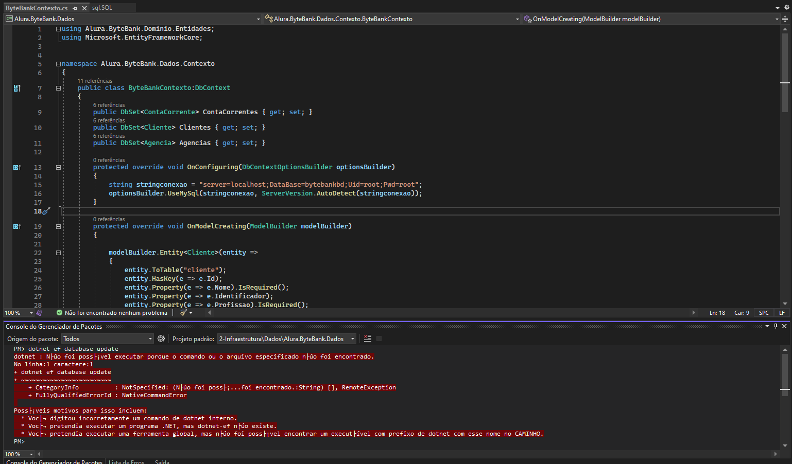
Task: Collapse the OnModelCreating method at line 19
Action: pos(58,226)
